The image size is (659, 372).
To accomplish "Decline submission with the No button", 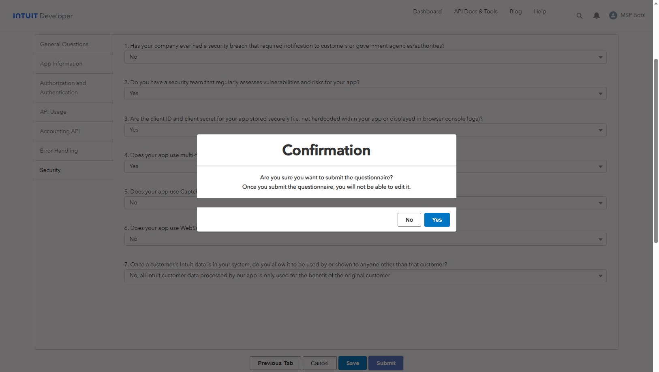I will pyautogui.click(x=409, y=220).
